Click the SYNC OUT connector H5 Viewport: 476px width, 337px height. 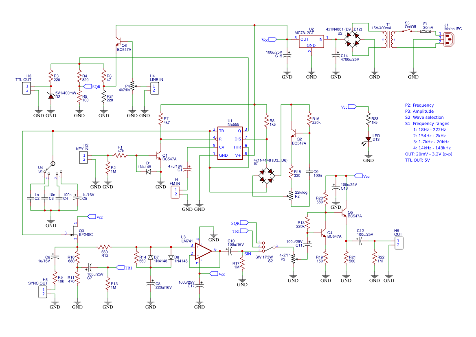click(x=42, y=291)
